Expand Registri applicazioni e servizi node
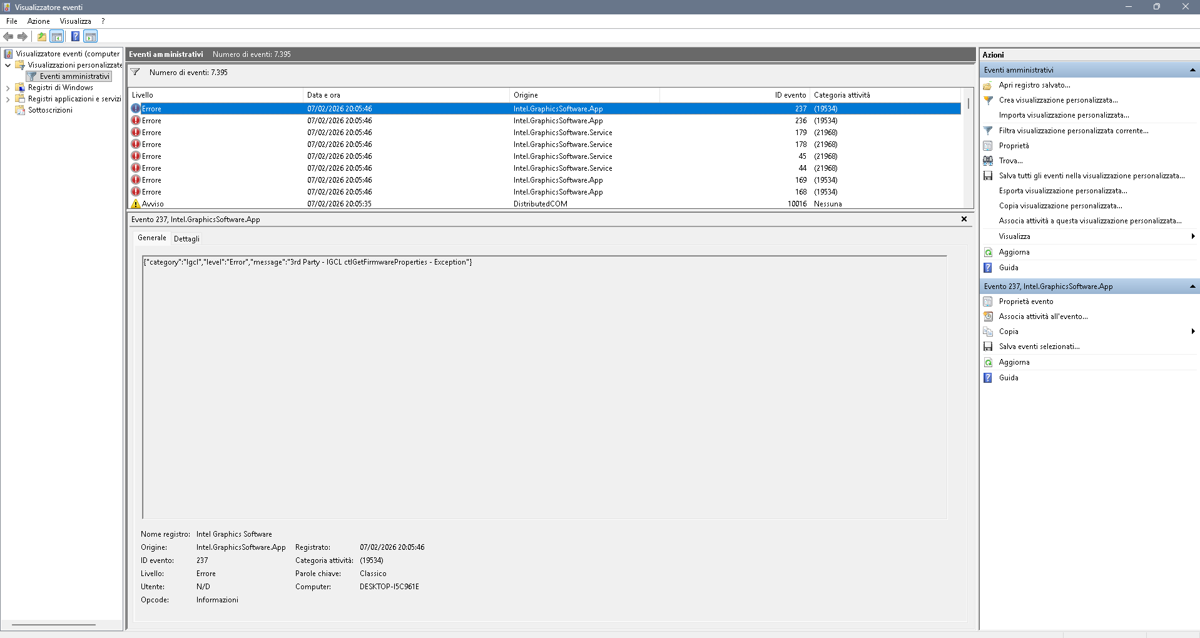The height and width of the screenshot is (638, 1200). click(x=8, y=99)
